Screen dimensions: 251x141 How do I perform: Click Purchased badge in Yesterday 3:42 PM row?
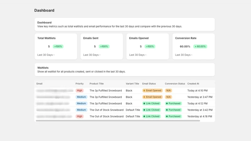pos(174,110)
